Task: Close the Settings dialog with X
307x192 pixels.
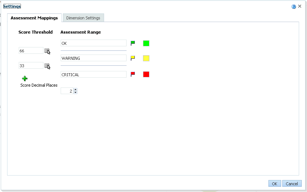Action: [x=300, y=6]
